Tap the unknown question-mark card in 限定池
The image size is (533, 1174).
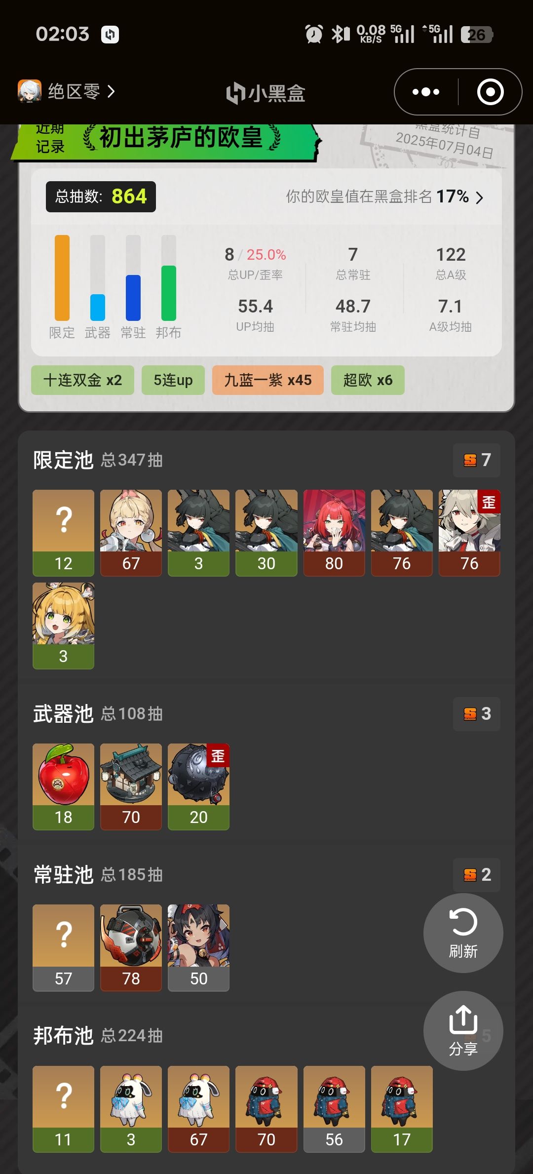pos(63,533)
